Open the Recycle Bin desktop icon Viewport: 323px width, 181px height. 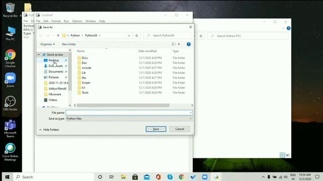[x=10, y=10]
